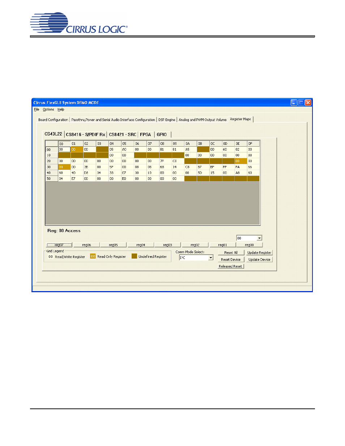The width and height of the screenshot is (345, 446).
Task: Select register cell with value BF
Action: [x=216, y=167]
